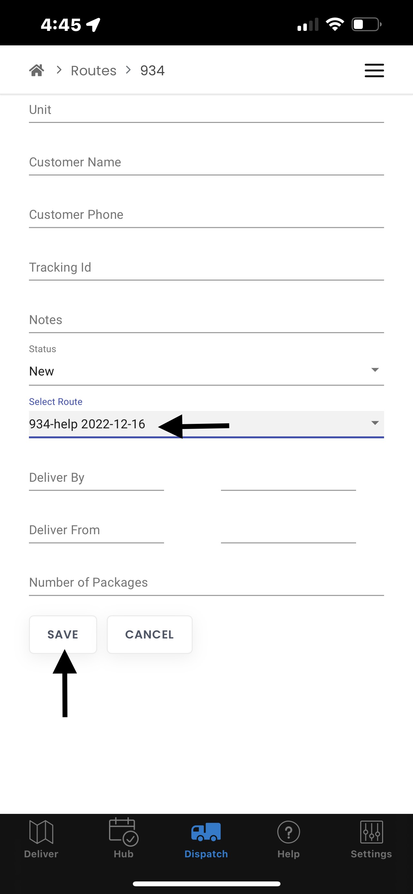Cancel editing the stop
Viewport: 413px width, 894px height.
point(150,634)
